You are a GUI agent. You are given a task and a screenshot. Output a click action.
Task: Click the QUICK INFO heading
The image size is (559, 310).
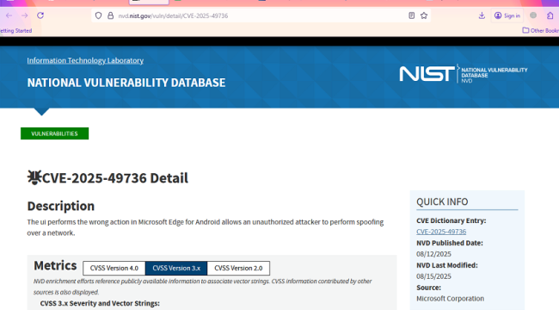tap(442, 201)
